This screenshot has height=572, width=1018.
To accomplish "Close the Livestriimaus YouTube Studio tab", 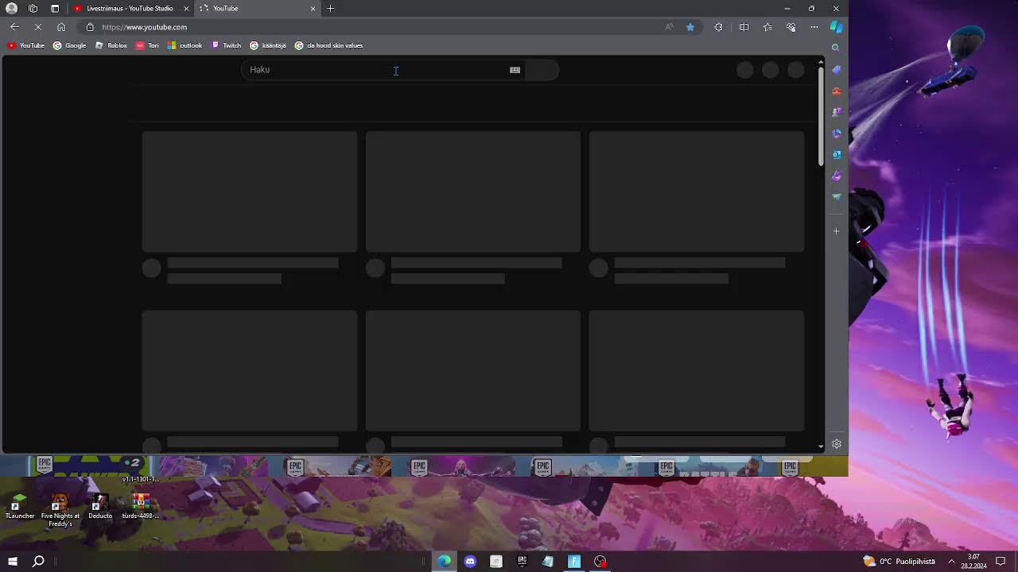I will (x=186, y=8).
